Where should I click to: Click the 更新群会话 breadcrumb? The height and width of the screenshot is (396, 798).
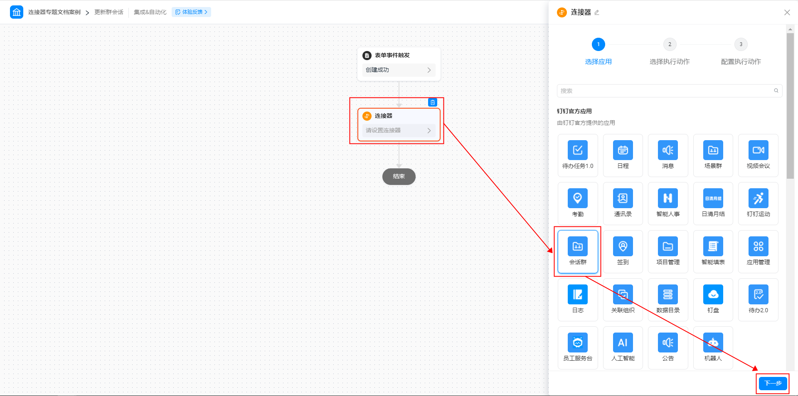(x=109, y=12)
